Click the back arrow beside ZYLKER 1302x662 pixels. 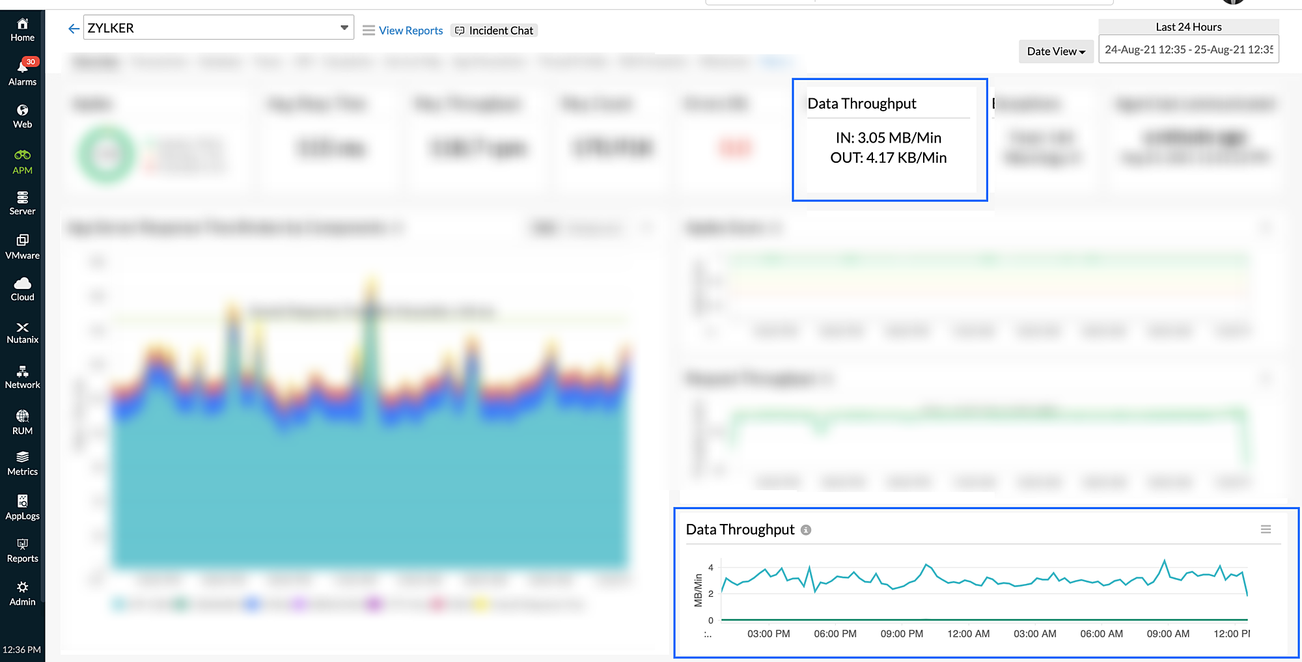[74, 29]
